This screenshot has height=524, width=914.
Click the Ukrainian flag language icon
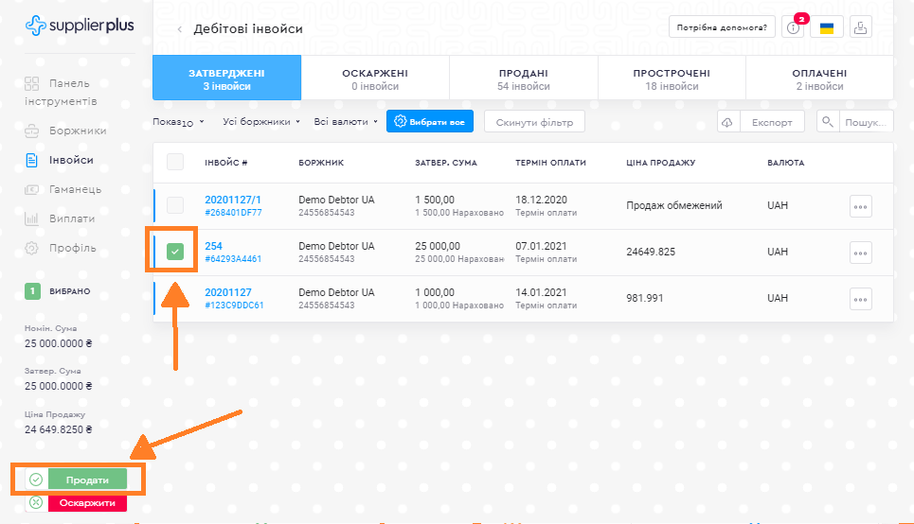pos(826,28)
